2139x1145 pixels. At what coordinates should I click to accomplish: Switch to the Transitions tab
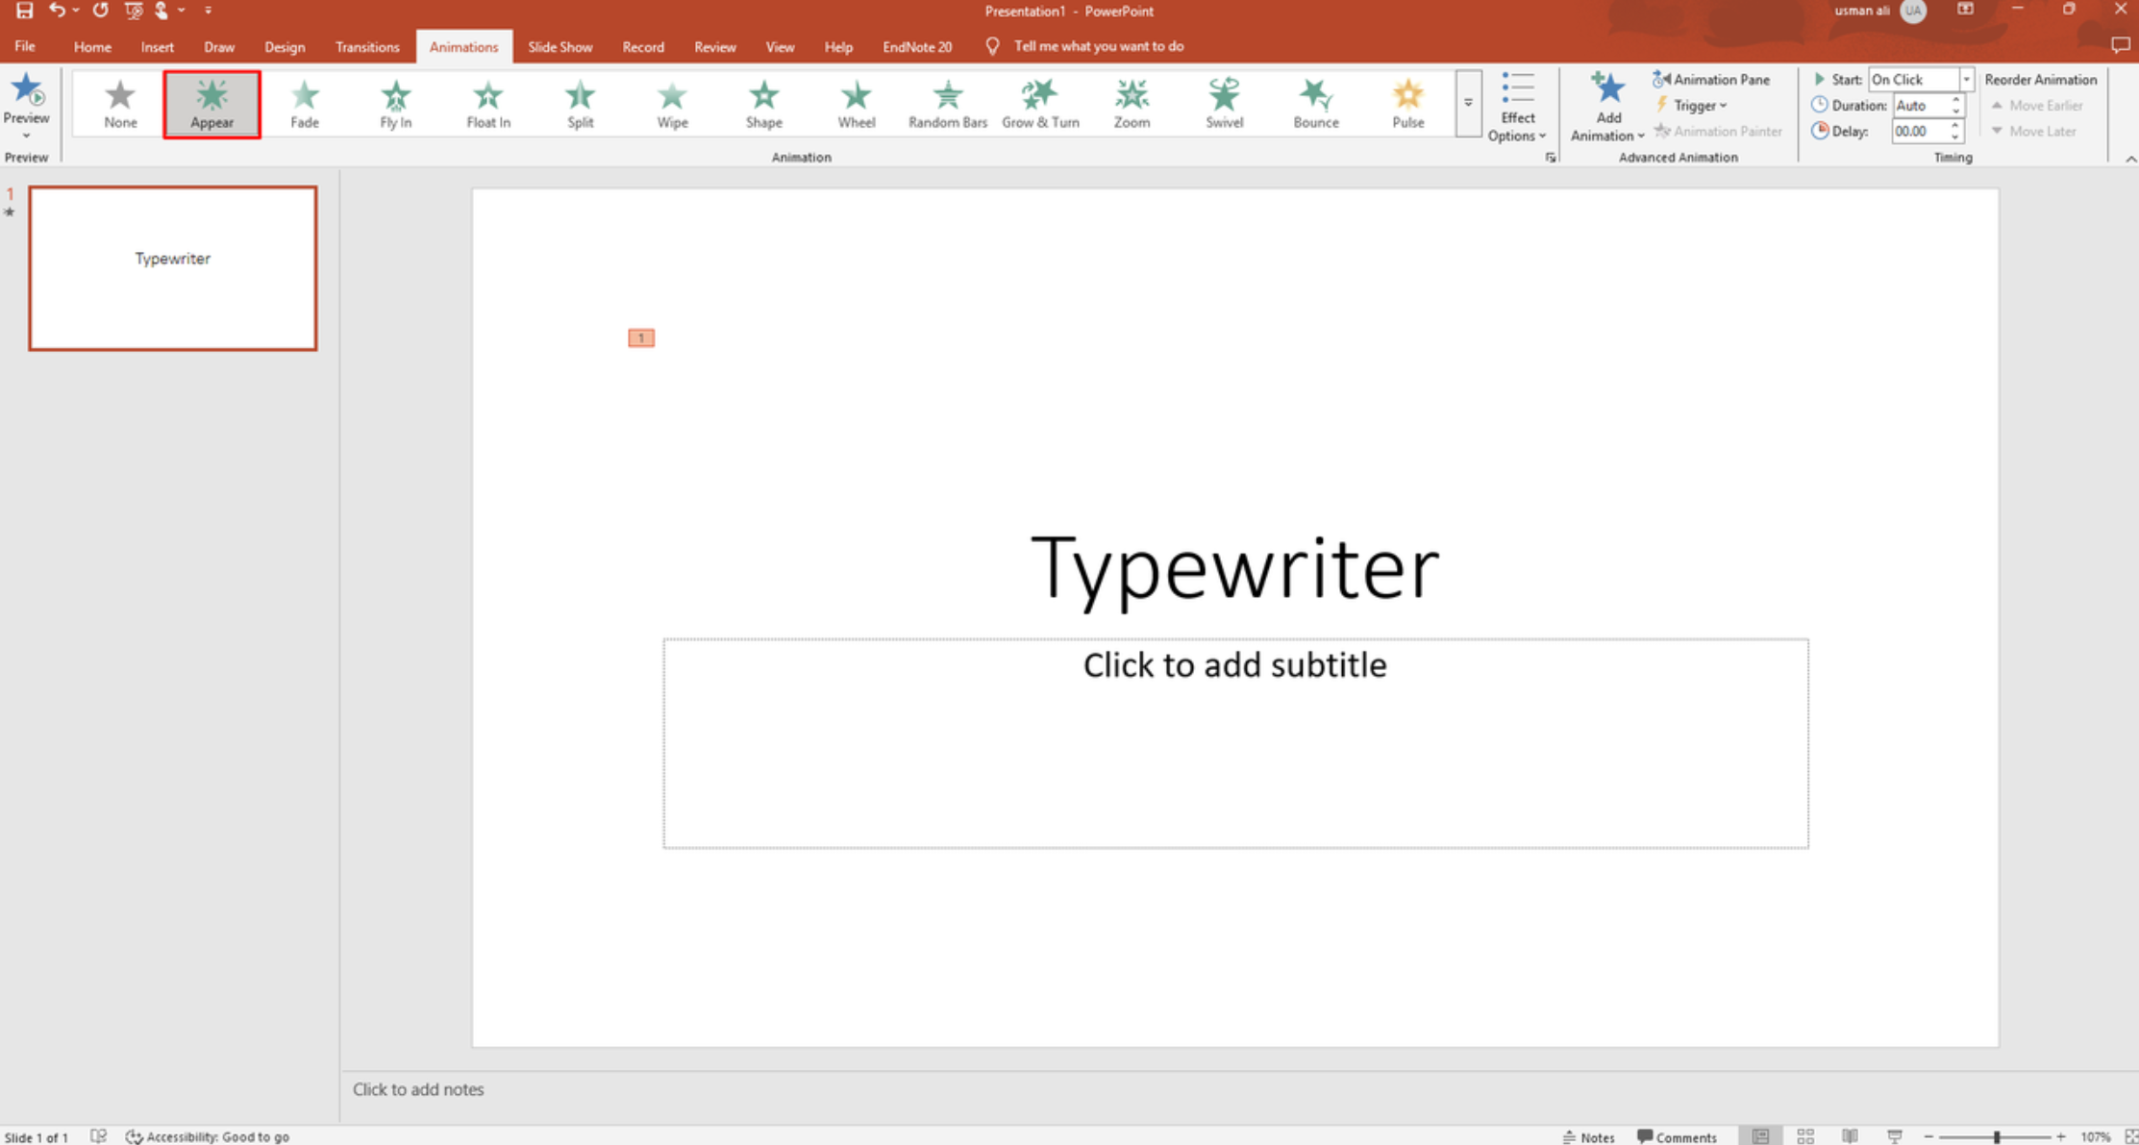[366, 46]
